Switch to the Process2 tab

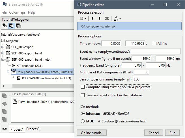coord(33,129)
